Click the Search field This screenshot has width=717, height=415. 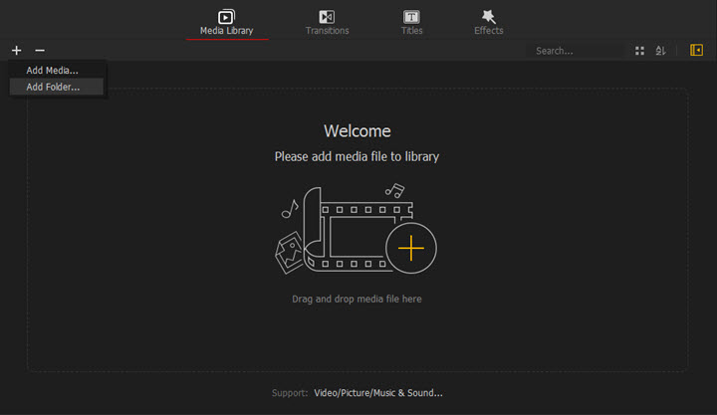coord(577,51)
